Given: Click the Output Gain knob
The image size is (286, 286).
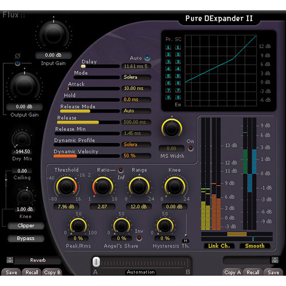Looking at the screenshot, I should [25, 86].
